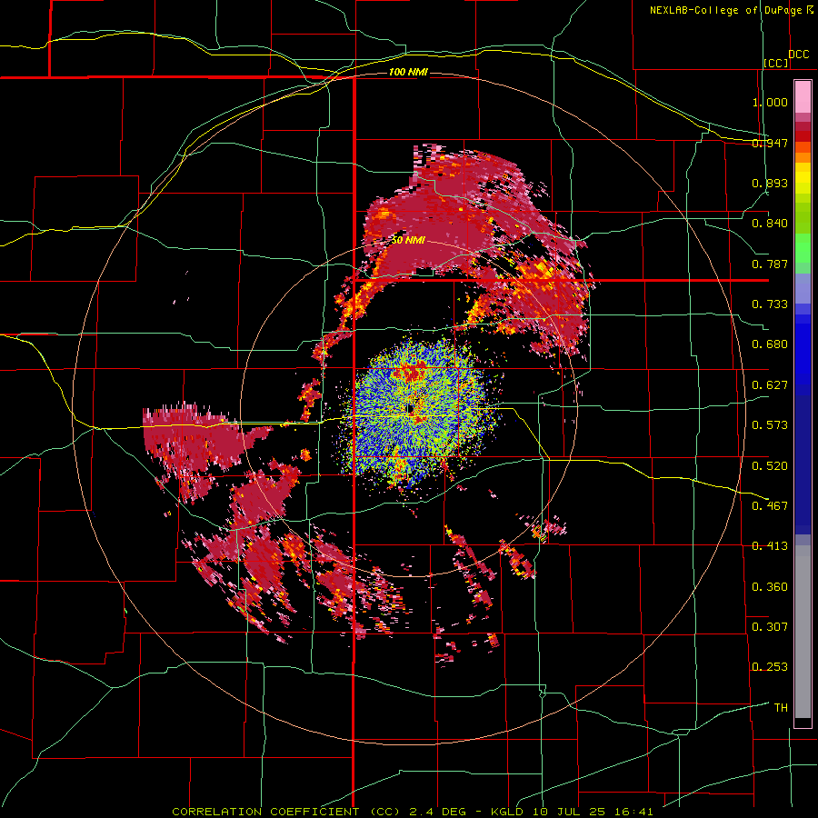This screenshot has width=818, height=818.
Task: Select the 0.253 scale value
Action: tap(770, 667)
